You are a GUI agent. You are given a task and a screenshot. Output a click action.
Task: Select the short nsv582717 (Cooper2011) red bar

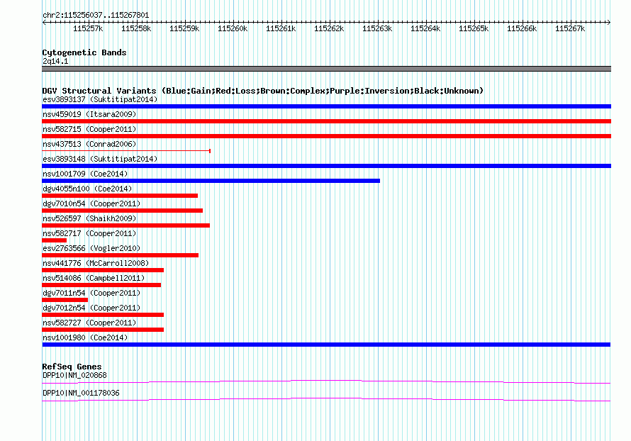[55, 240]
